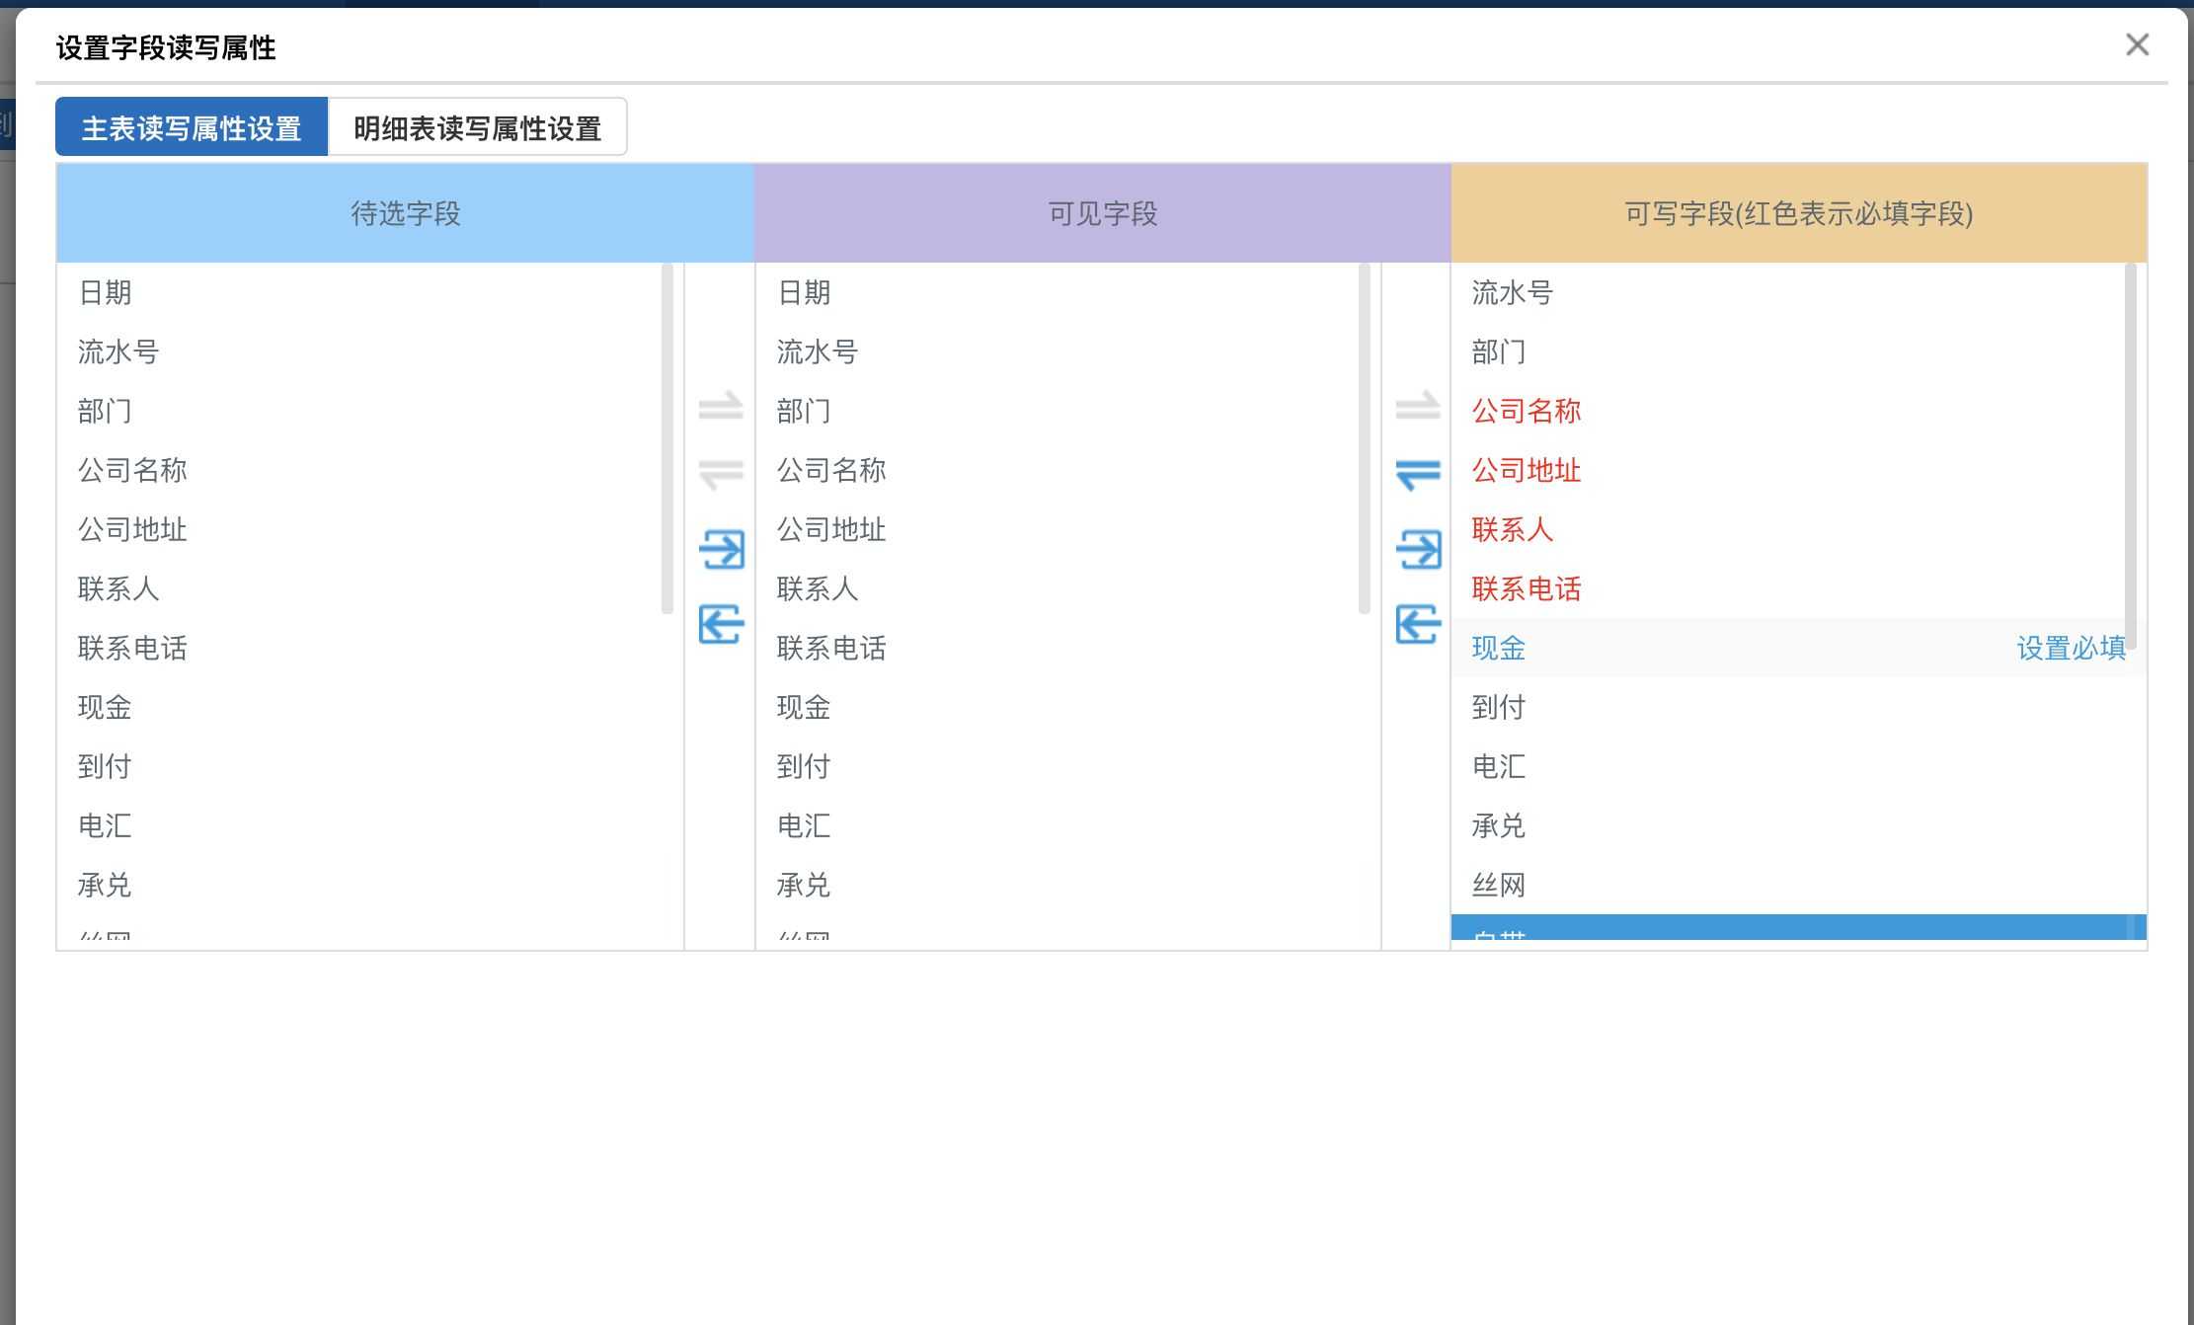Select 联系人 in the 待选字段 list
The image size is (2194, 1325).
(118, 588)
